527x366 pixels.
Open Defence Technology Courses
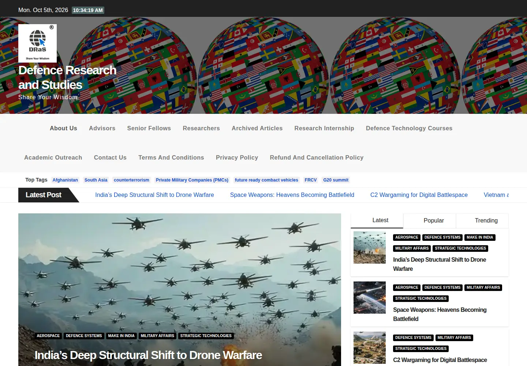coord(409,128)
